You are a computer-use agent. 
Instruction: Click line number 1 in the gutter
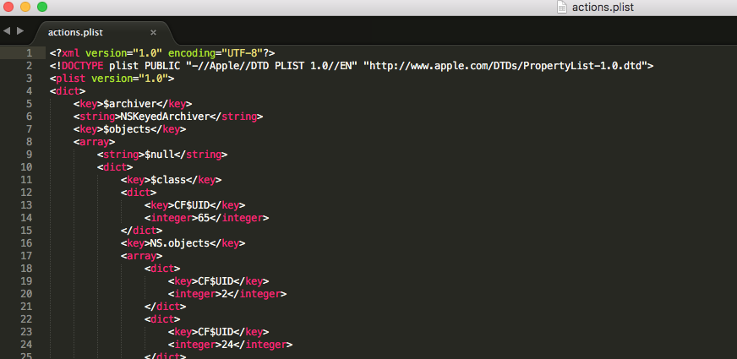29,52
